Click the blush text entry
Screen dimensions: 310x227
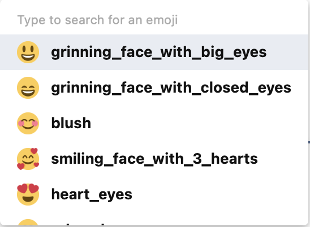pos(71,123)
